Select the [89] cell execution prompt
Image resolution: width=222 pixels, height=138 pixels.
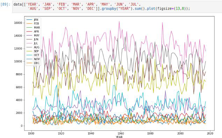click(x=6, y=4)
